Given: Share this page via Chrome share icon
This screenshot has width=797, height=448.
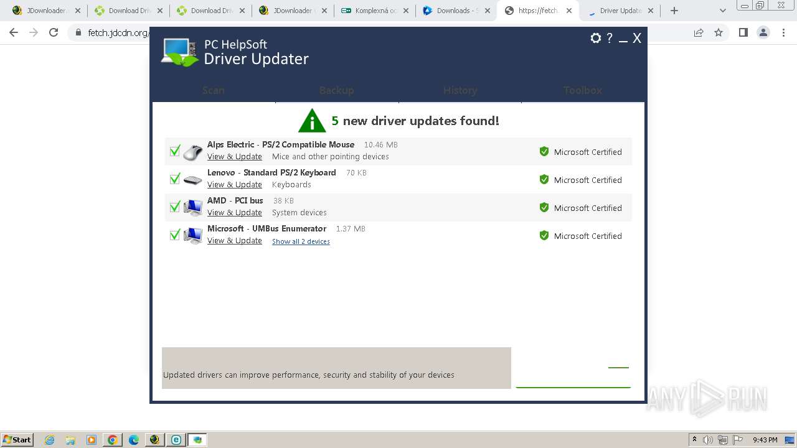Looking at the screenshot, I should point(699,32).
